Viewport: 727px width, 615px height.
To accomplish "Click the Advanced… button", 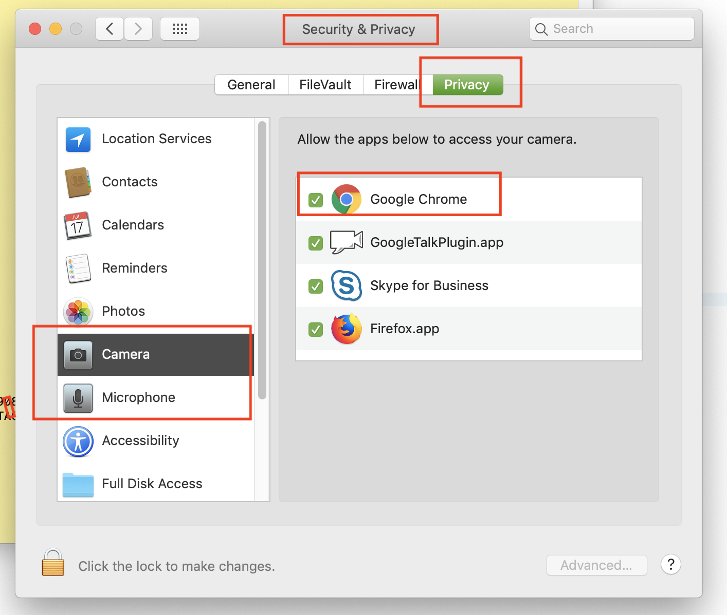I will tap(596, 565).
